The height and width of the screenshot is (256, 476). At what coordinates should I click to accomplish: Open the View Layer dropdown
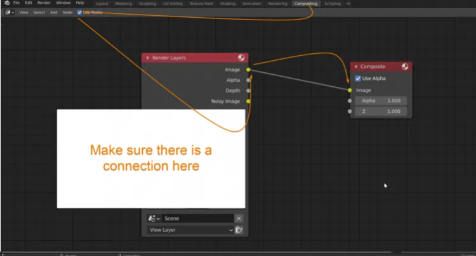pos(190,230)
